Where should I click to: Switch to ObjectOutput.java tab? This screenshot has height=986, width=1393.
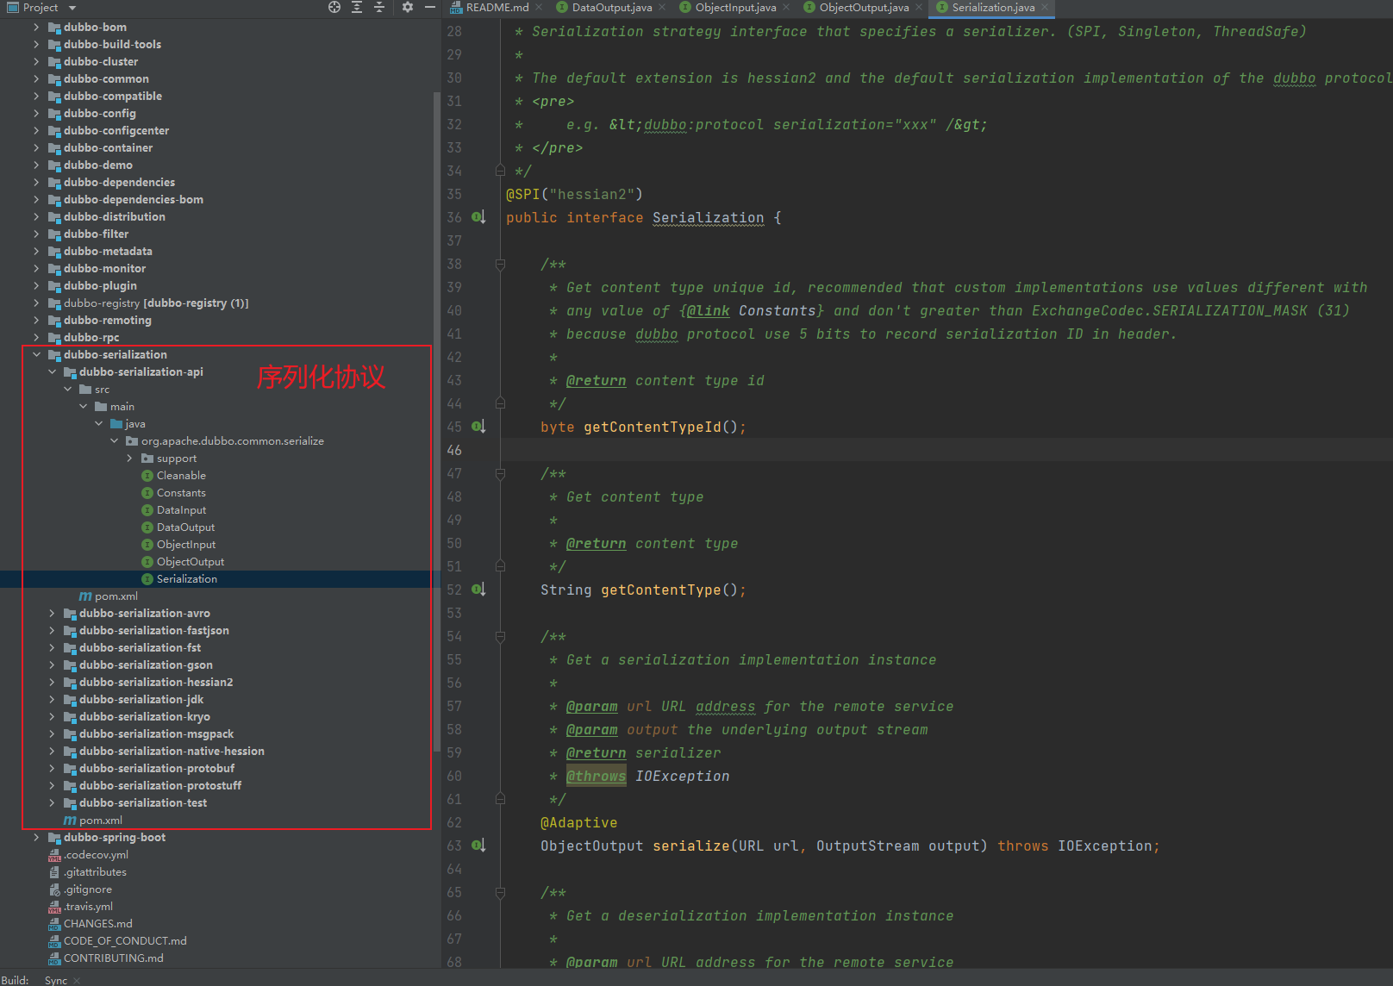(x=864, y=8)
